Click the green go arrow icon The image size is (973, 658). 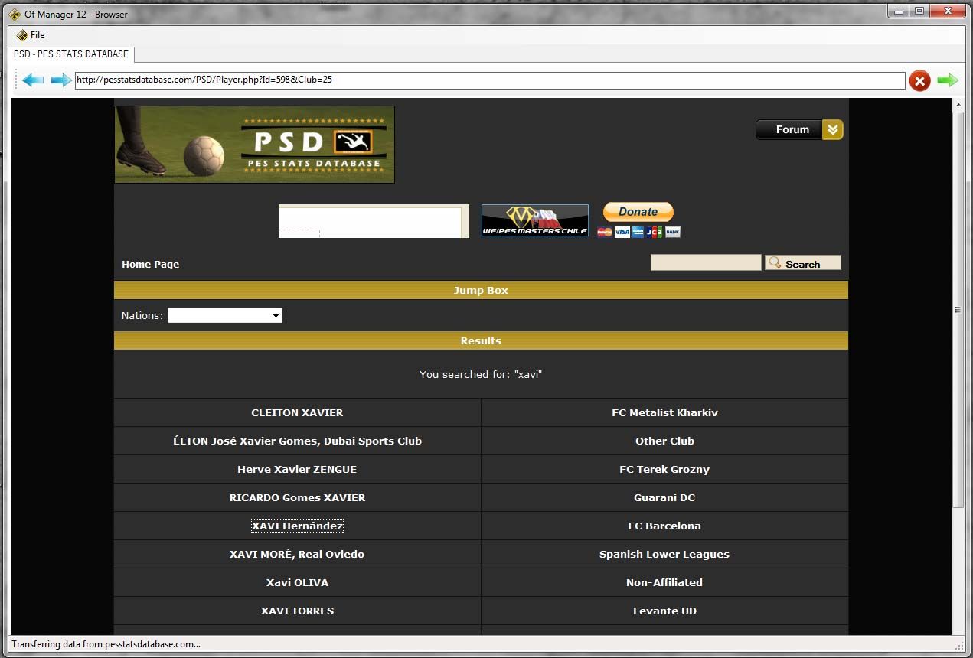pos(948,80)
